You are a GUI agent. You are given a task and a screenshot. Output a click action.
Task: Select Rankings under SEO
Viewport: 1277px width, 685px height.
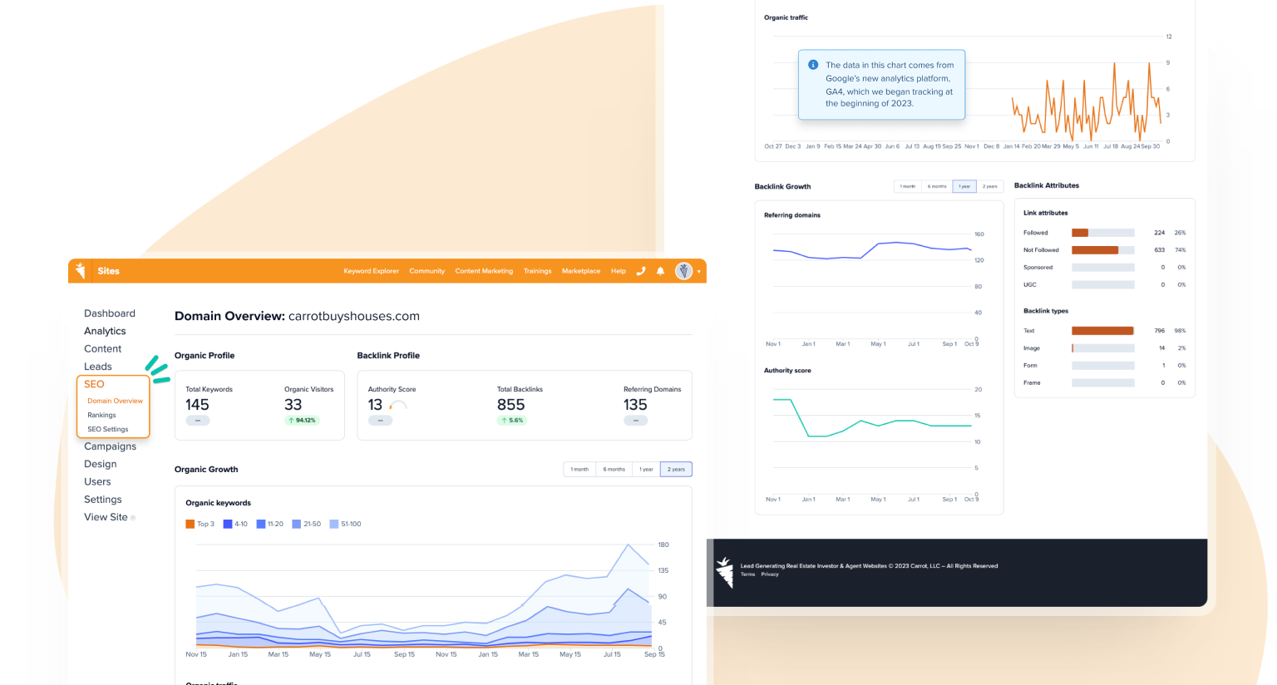(101, 415)
